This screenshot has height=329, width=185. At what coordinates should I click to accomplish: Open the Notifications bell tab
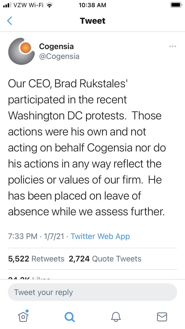(x=116, y=317)
